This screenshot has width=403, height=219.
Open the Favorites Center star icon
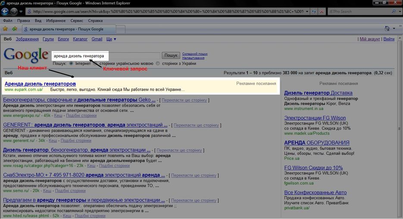[x=5, y=29]
